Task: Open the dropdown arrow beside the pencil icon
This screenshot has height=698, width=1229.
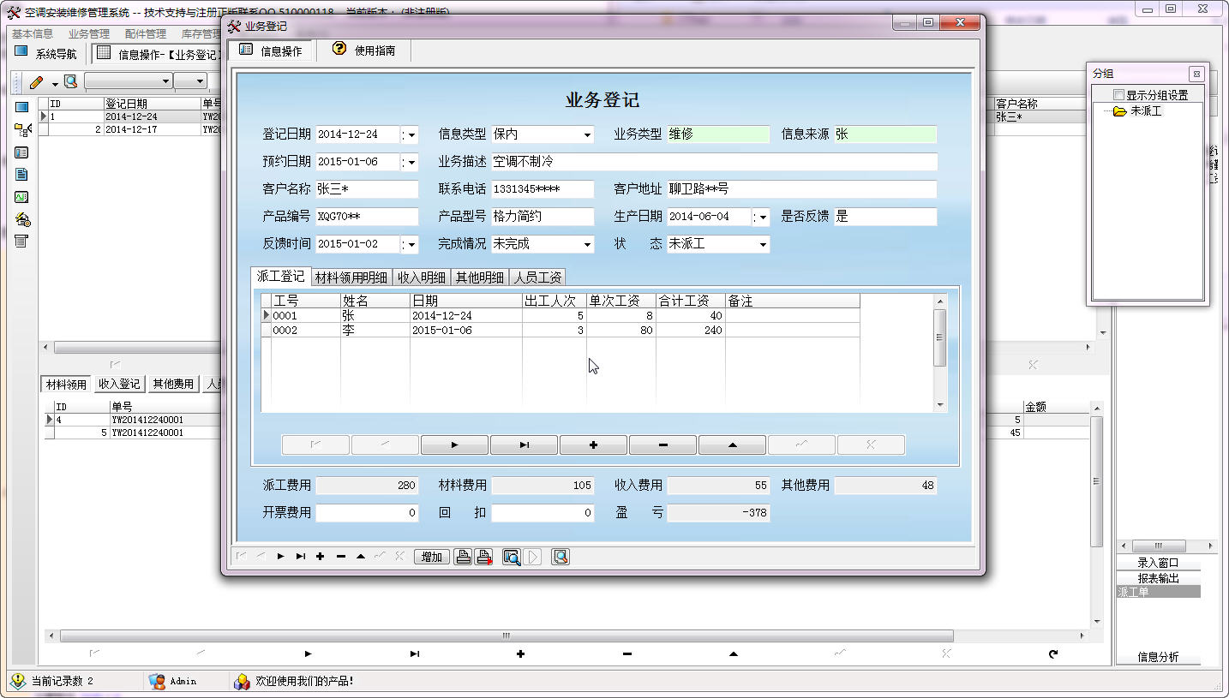Action: coord(55,83)
